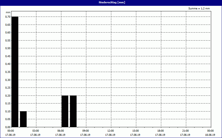Click the 17.08.19 date under 03:00
This screenshot has height=138, width=222.
[x=35, y=135]
